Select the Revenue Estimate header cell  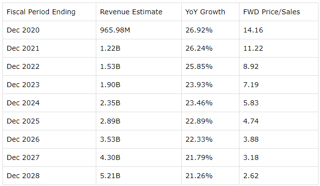pos(131,12)
